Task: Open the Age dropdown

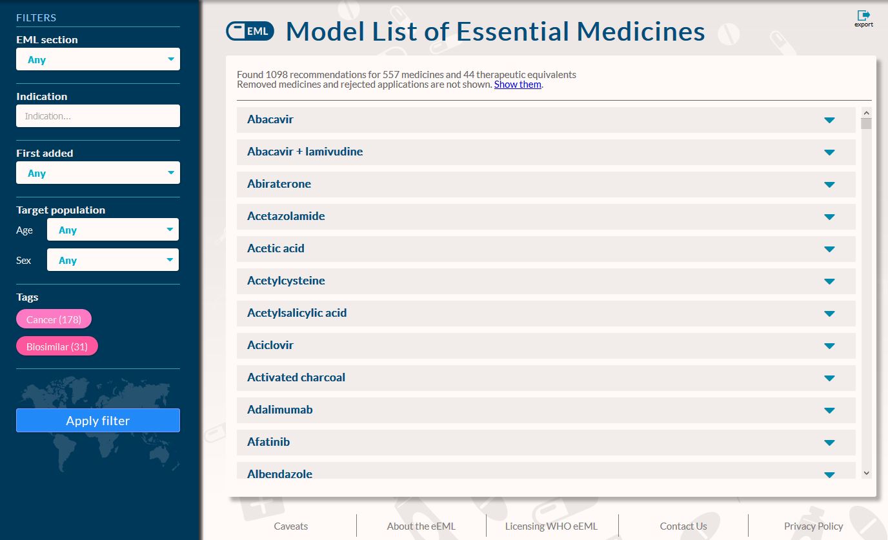Action: (113, 230)
